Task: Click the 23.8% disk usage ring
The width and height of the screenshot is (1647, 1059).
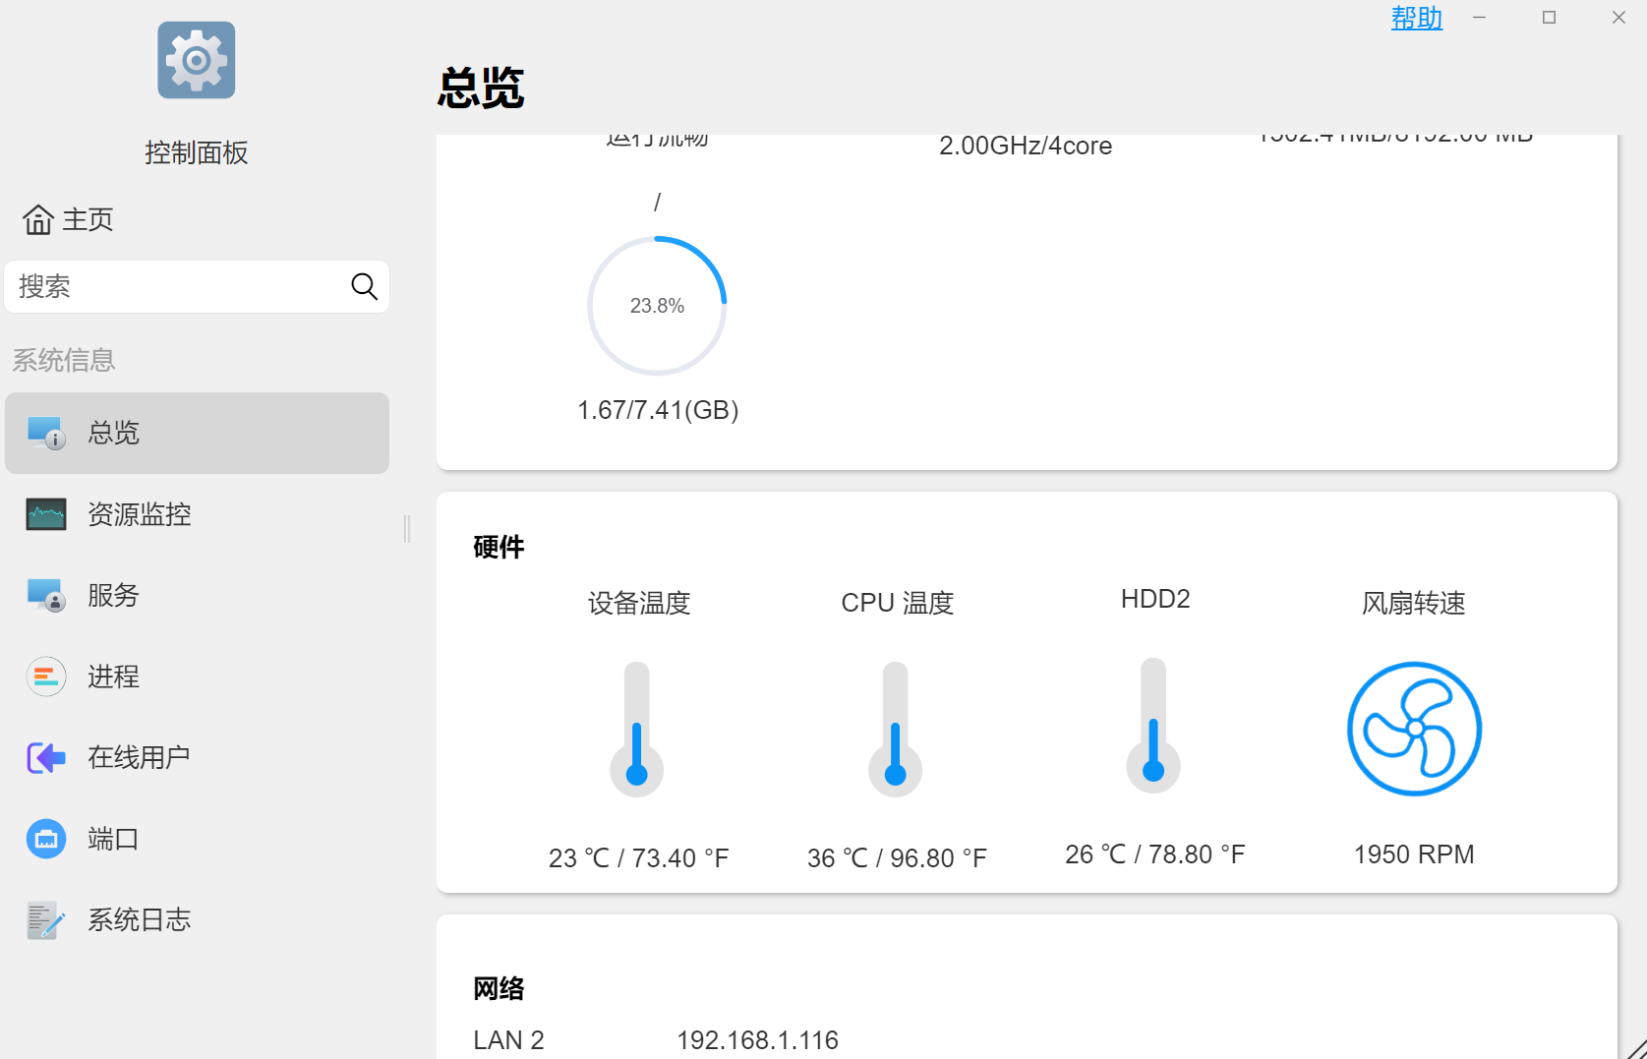Action: tap(657, 306)
